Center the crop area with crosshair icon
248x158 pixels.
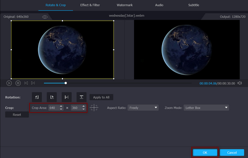[94, 108]
